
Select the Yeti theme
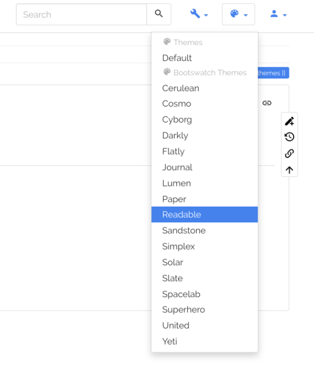170,341
